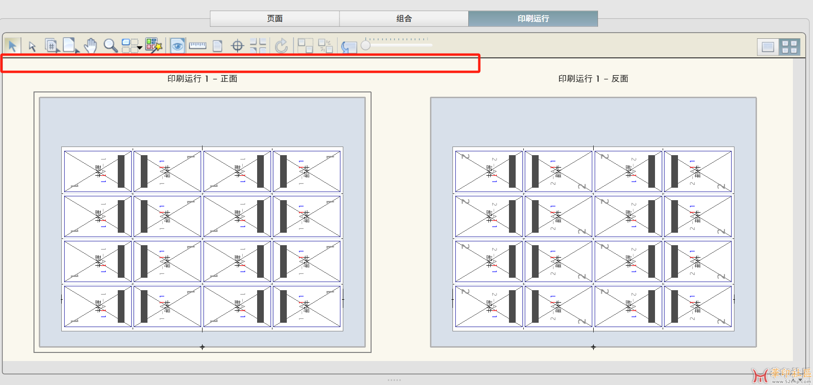Click the blue flip sheet icon
This screenshot has width=813, height=385.
coord(349,46)
